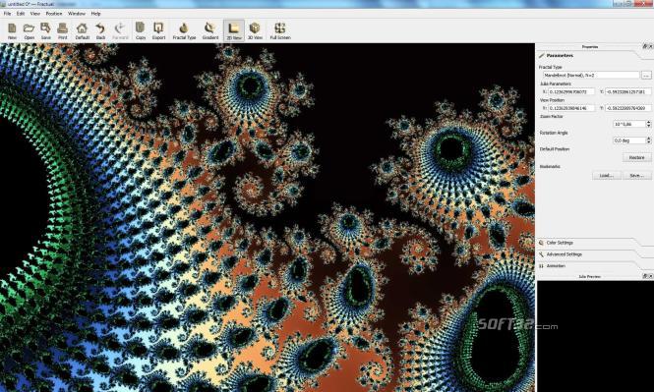Switch to 2D View mode
Viewport: 654px width, 392px height.
[234, 31]
